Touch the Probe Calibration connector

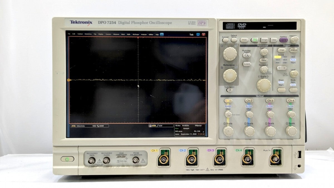(136, 160)
